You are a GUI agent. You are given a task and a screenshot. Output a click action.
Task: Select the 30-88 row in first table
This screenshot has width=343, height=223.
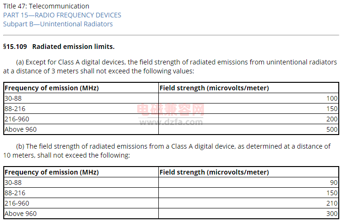click(171, 98)
